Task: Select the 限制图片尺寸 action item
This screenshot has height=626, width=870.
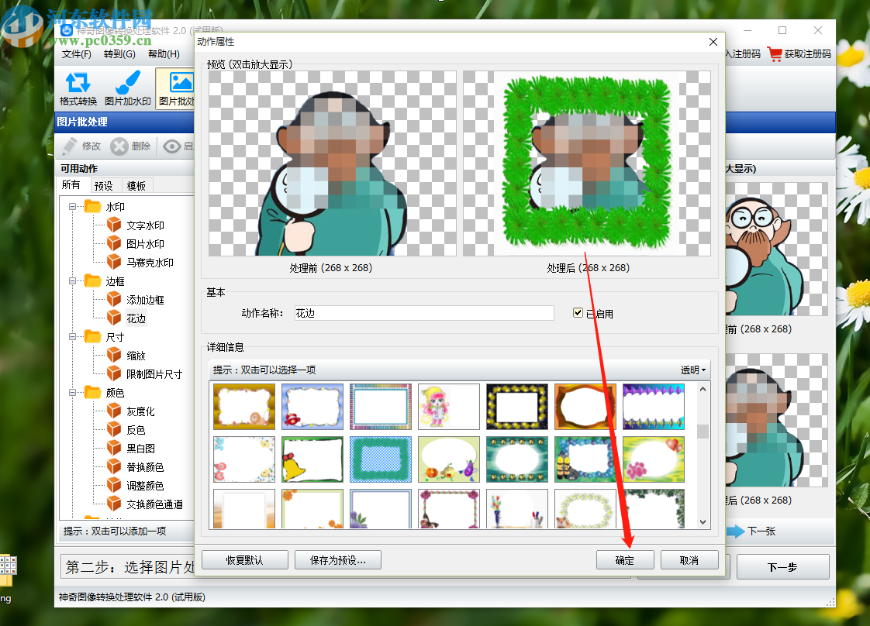Action: click(154, 374)
